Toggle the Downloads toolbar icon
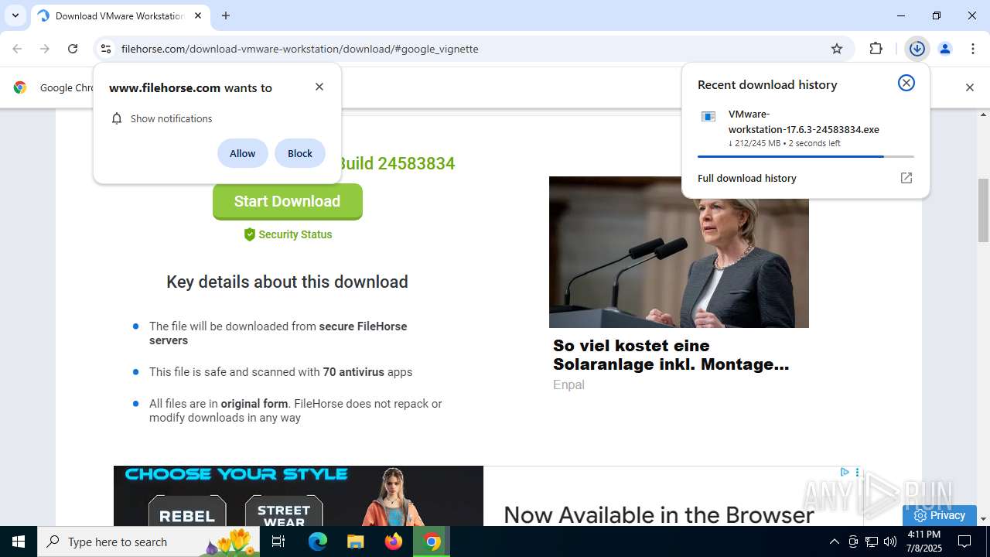The image size is (990, 557). coord(917,49)
